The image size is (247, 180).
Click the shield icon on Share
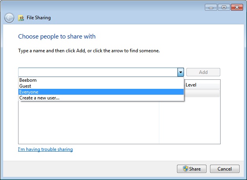185,169
